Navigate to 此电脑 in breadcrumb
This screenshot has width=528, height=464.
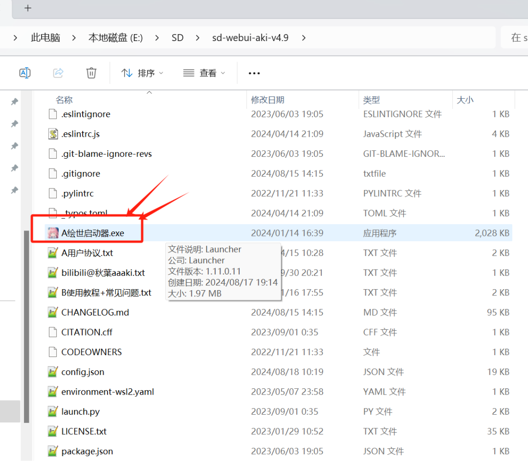[45, 38]
